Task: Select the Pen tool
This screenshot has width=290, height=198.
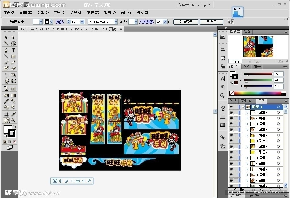Action: [x=6, y=50]
